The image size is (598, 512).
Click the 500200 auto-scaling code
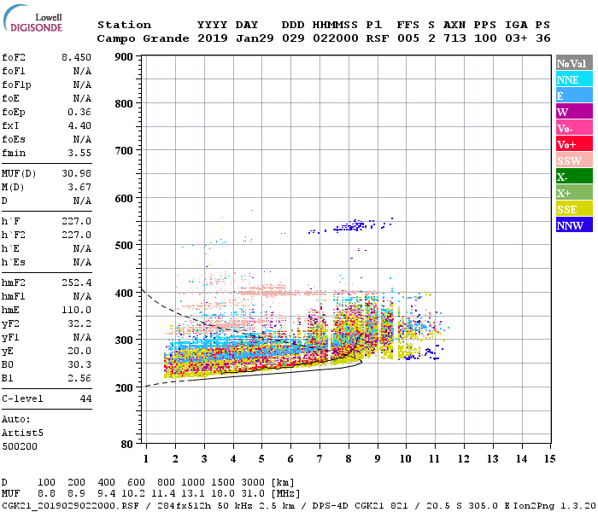pos(20,446)
